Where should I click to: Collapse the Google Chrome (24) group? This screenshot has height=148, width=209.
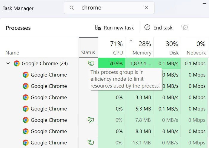8,63
